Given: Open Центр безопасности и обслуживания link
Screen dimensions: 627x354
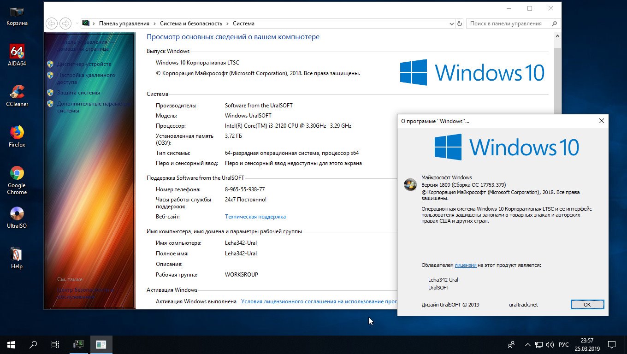Looking at the screenshot, I should (x=85, y=294).
